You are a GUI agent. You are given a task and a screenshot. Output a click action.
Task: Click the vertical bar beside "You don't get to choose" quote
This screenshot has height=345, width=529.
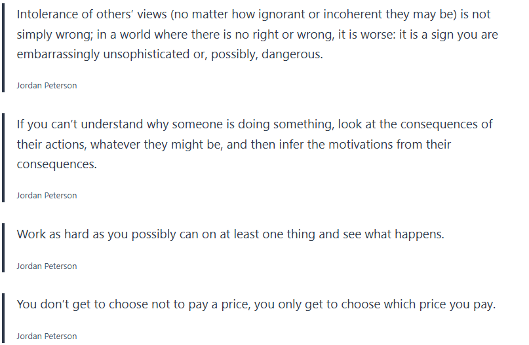(3, 318)
